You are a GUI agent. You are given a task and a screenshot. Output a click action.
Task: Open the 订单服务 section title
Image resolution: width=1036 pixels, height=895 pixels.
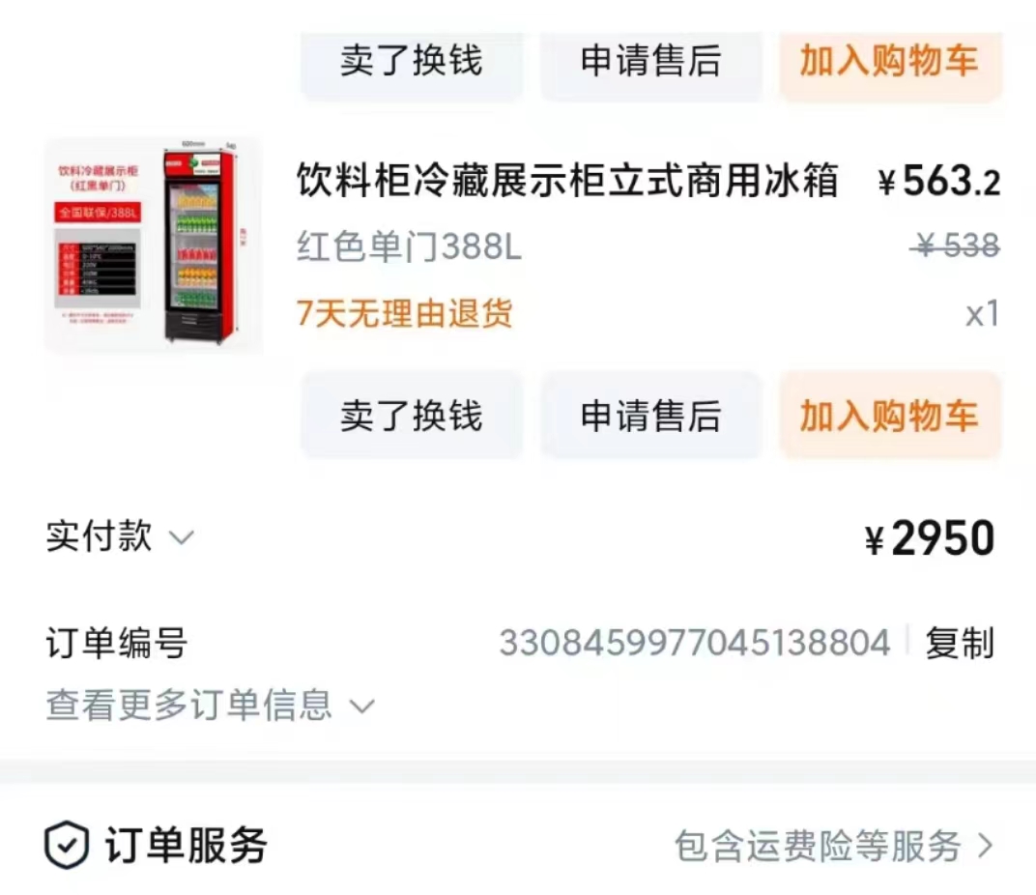click(x=186, y=845)
